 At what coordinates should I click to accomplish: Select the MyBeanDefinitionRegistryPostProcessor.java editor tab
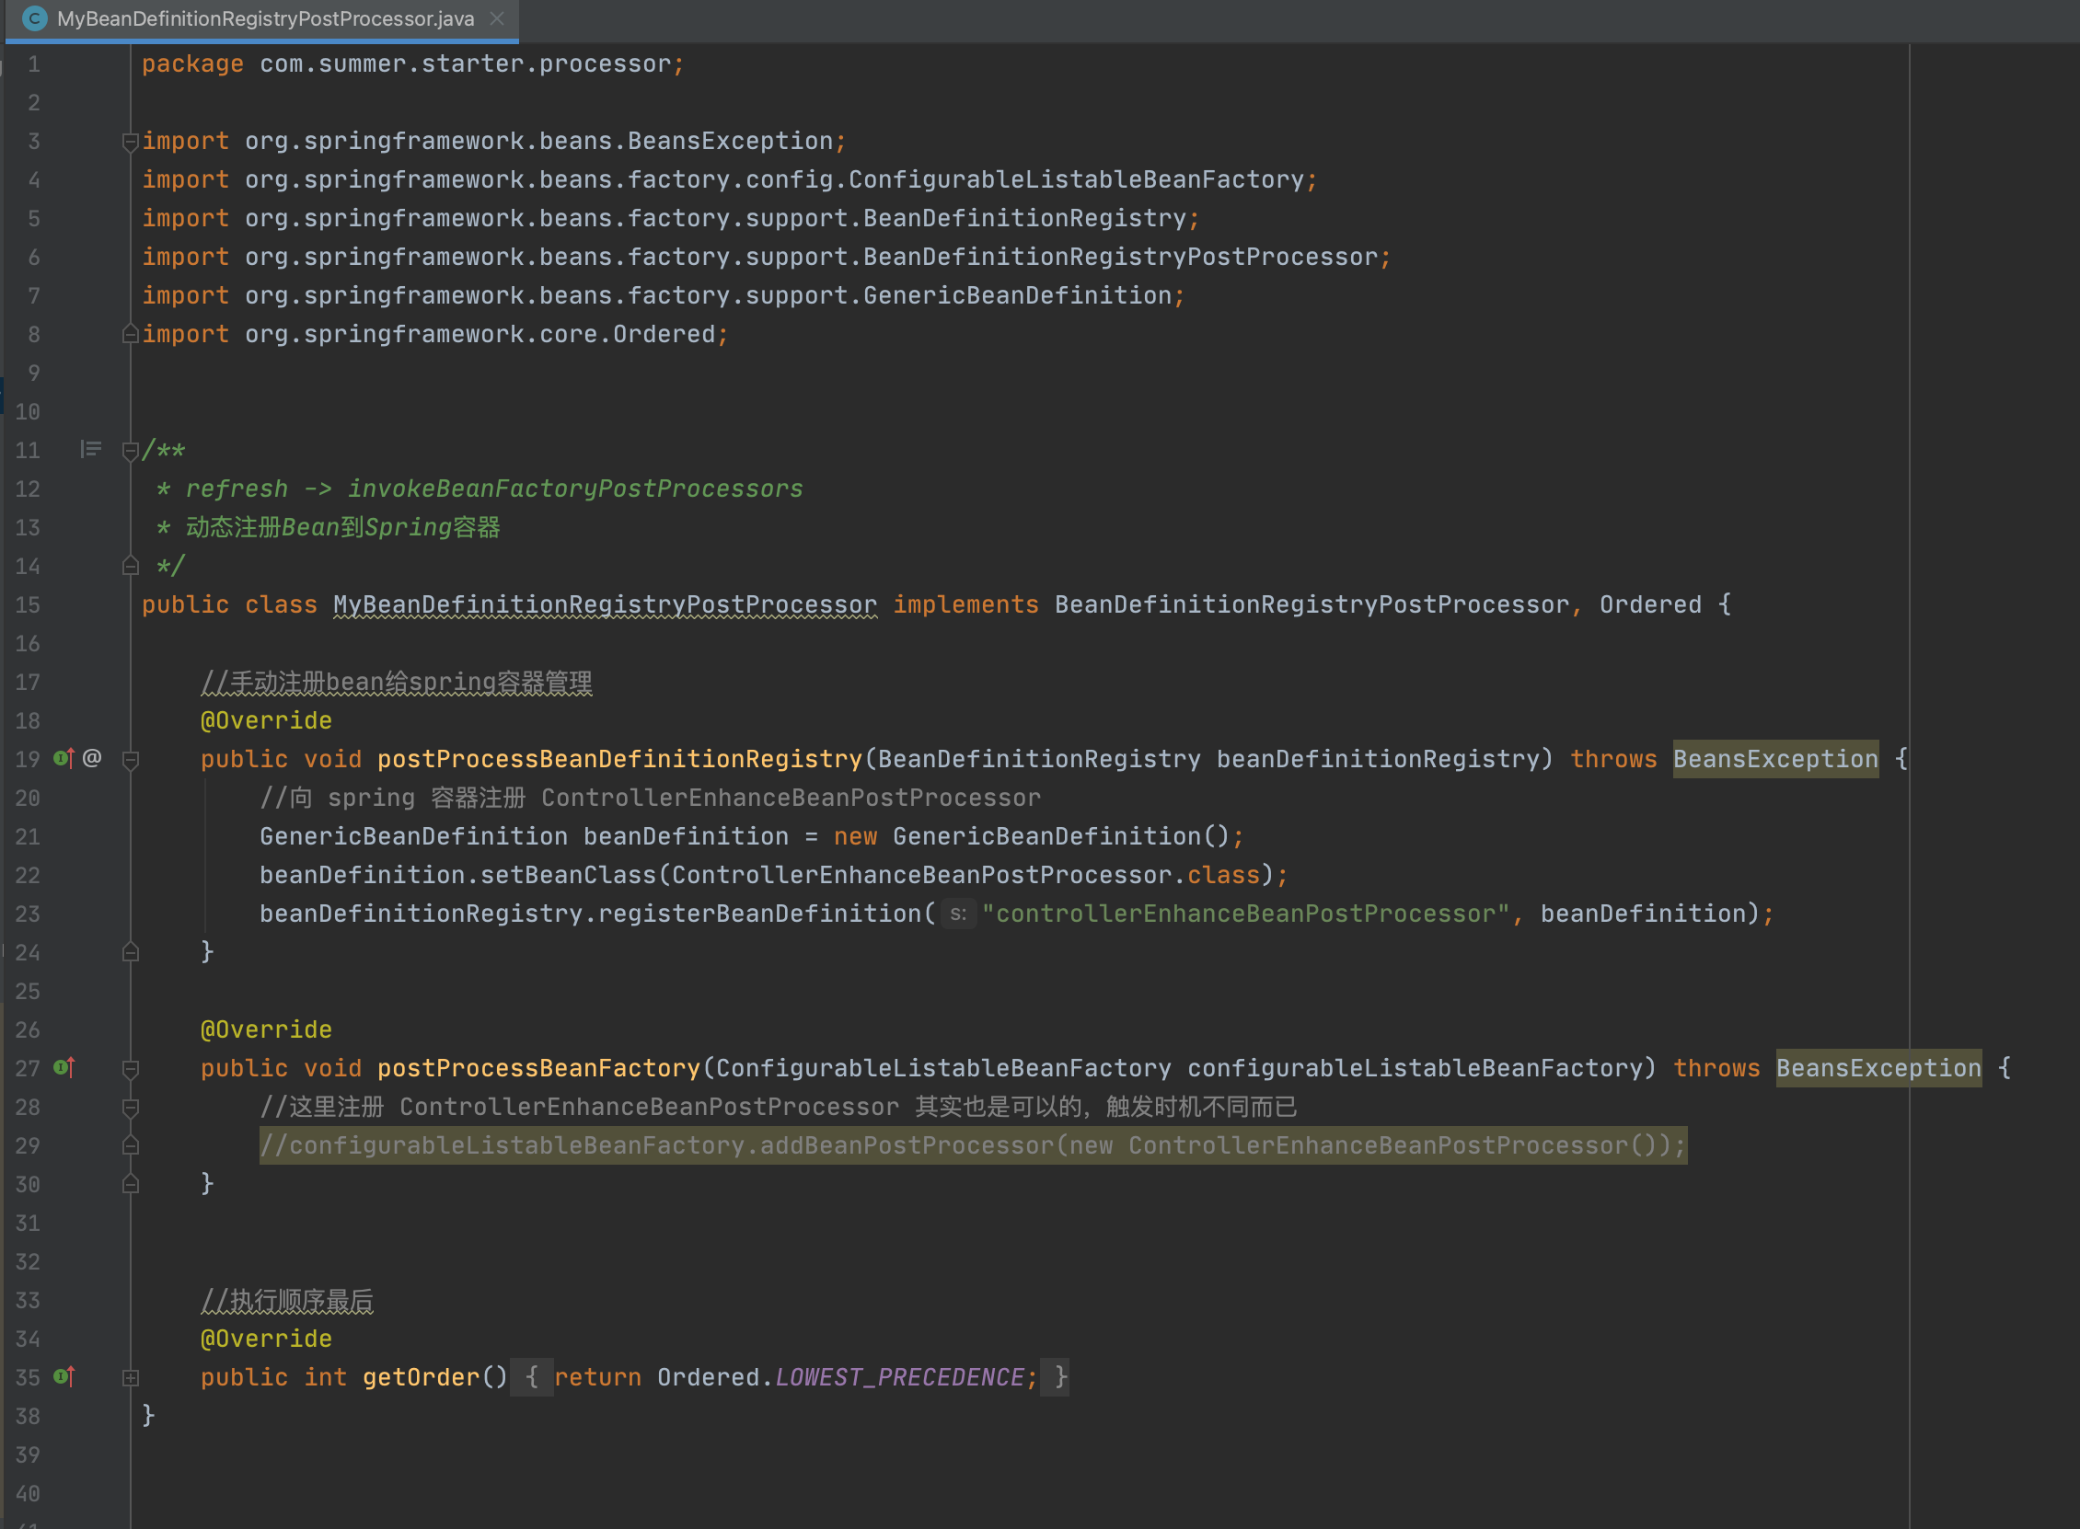262,19
